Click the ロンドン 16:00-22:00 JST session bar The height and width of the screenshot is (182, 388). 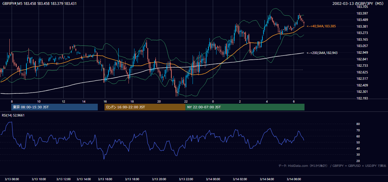tap(145, 107)
